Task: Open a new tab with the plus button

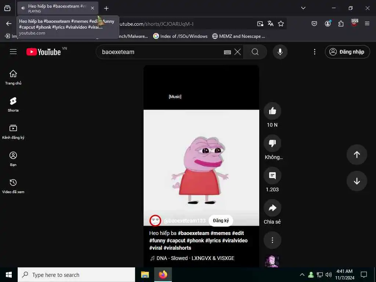Action: tap(106, 8)
